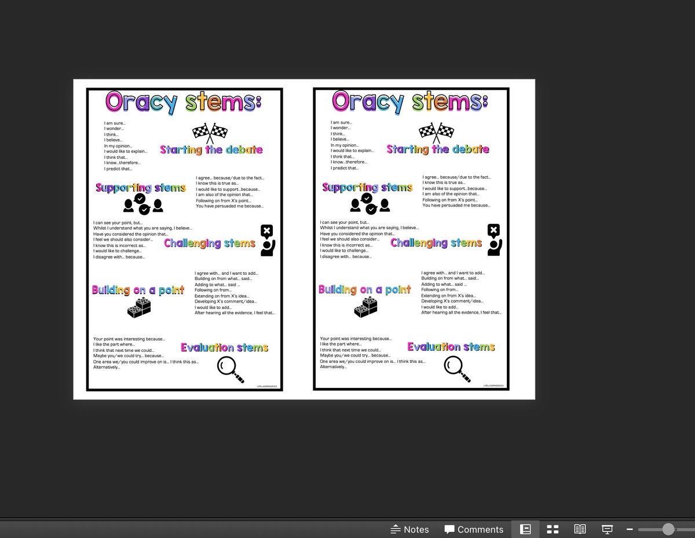Open the Comments pane
The image size is (695, 538).
pos(474,529)
